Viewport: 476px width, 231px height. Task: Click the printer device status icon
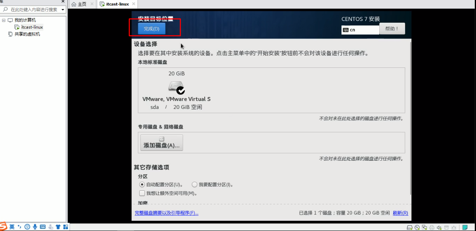pyautogui.click(x=432, y=227)
